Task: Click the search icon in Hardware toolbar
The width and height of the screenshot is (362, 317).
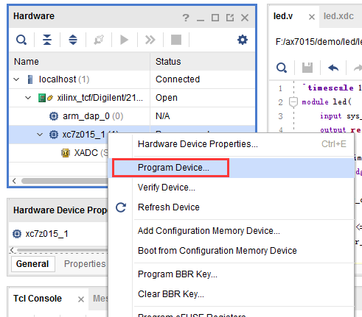Action: pyautogui.click(x=21, y=40)
